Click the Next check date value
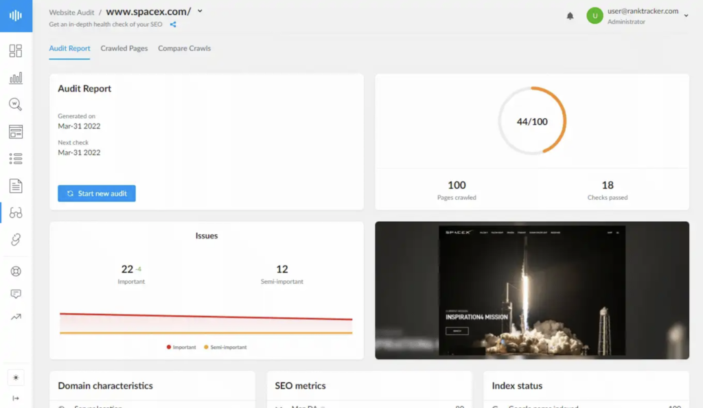The image size is (703, 408). point(79,152)
